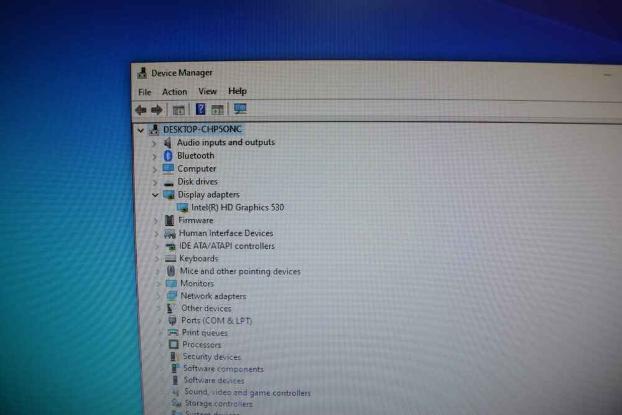622x415 pixels.
Task: Click the Device Manager title bar icon
Action: (x=142, y=73)
